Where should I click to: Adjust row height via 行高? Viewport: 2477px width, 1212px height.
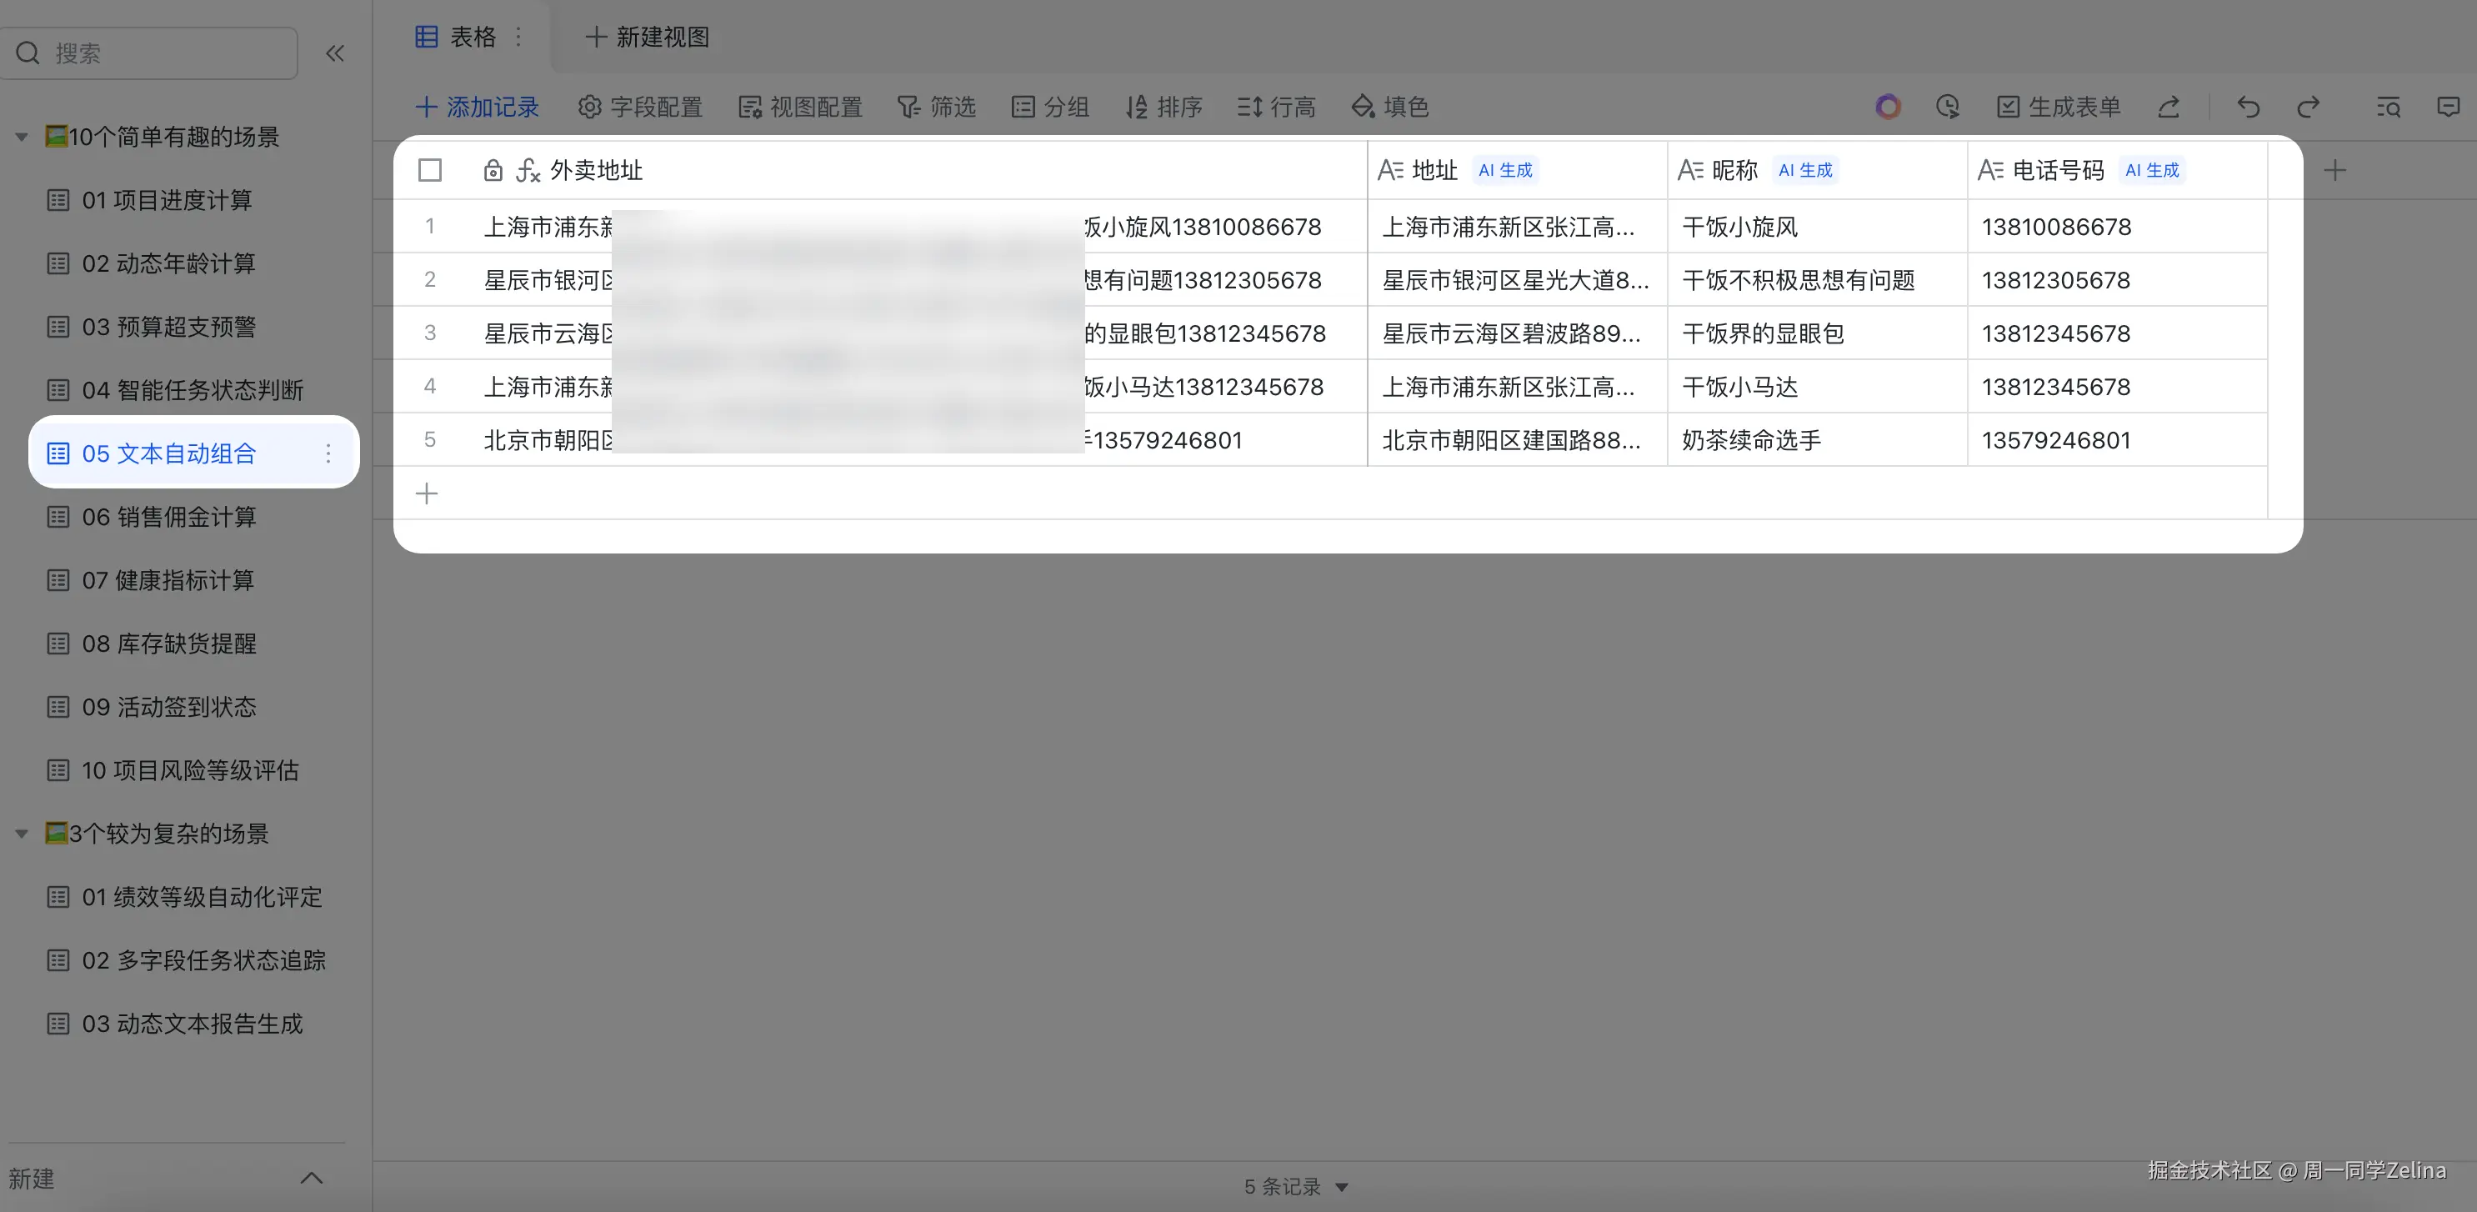1277,107
